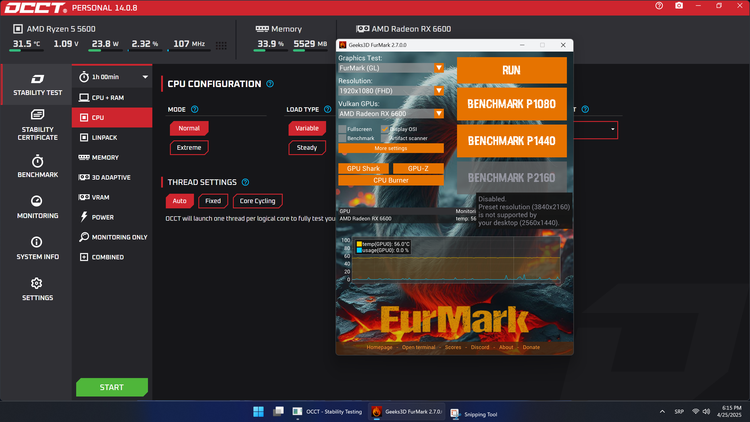Click CPU Configuration help icon
The image size is (750, 422).
coord(270,84)
